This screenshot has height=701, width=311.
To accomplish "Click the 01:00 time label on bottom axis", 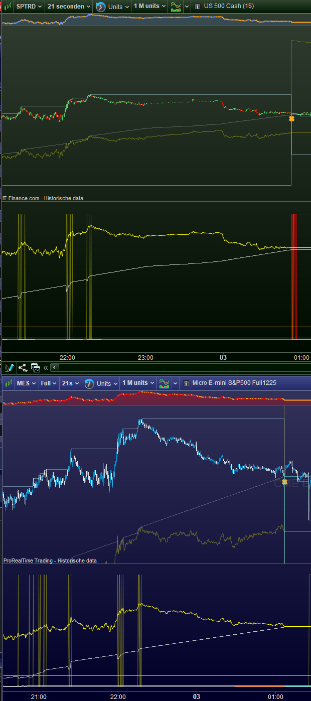I will pyautogui.click(x=275, y=696).
